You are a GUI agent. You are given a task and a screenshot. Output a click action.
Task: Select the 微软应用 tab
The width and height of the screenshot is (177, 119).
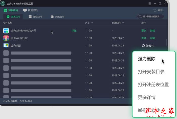[x=35, y=17]
